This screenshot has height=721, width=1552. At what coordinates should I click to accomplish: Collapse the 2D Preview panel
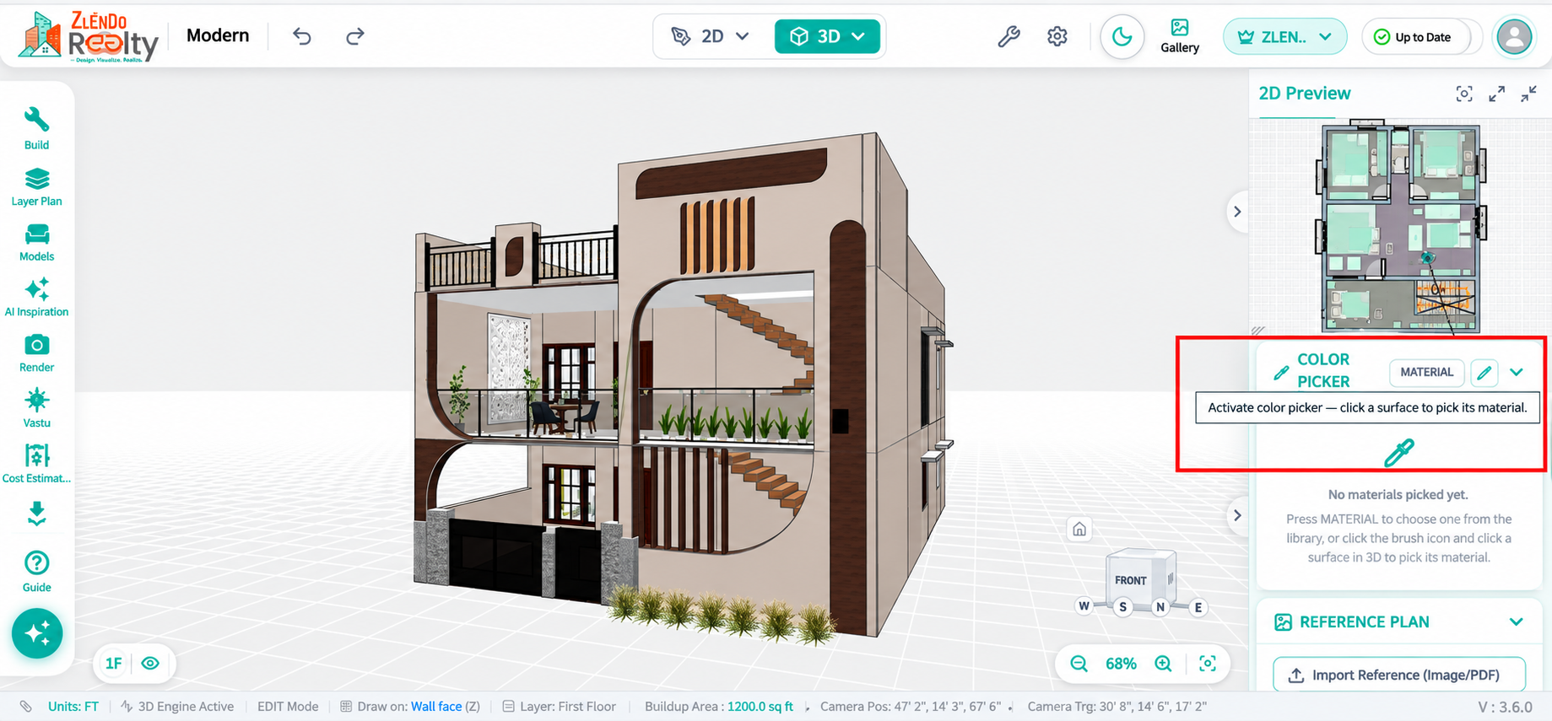[1528, 94]
